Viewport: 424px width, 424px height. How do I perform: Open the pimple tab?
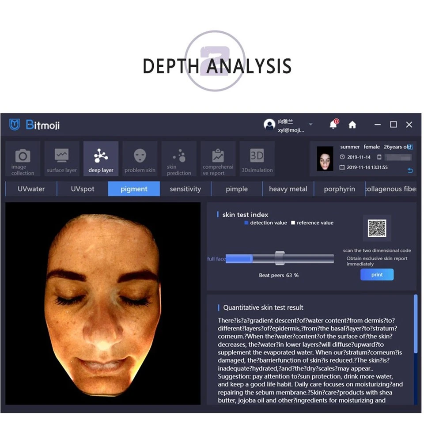click(237, 189)
